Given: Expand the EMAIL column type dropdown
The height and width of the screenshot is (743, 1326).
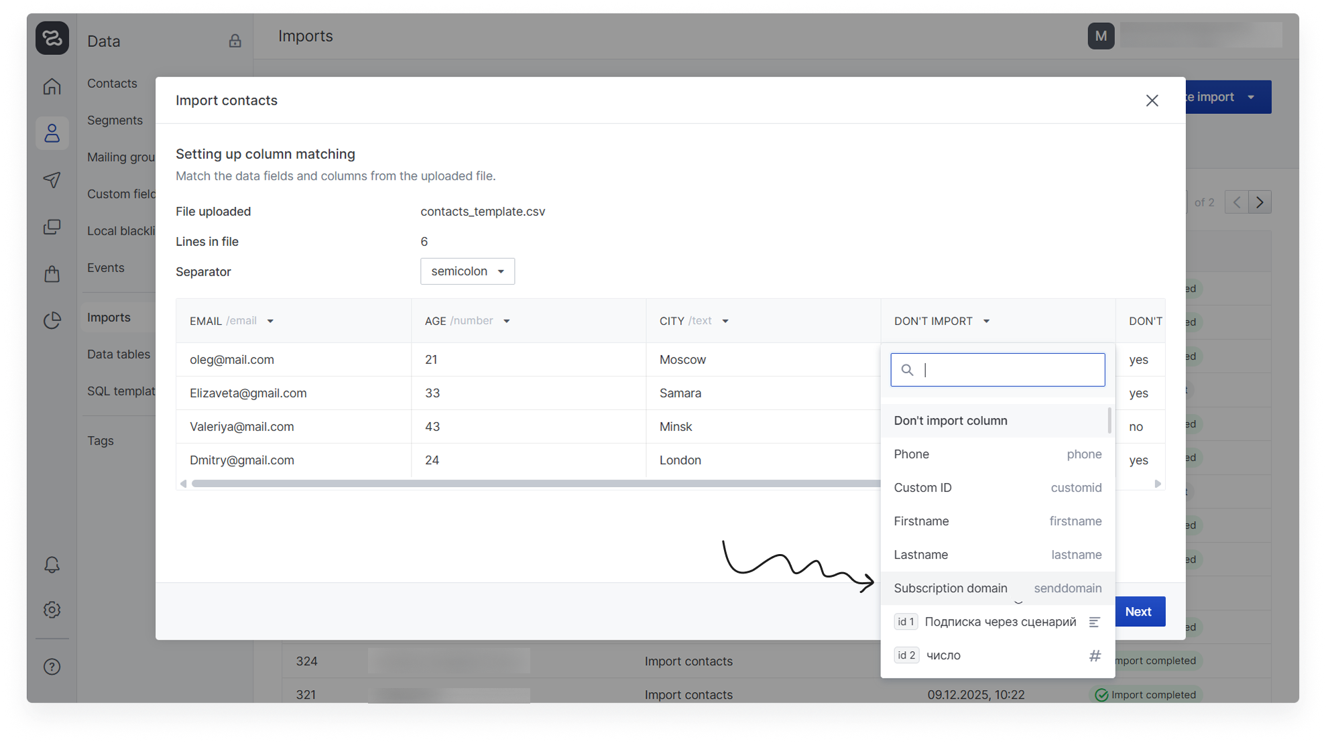Looking at the screenshot, I should click(270, 321).
